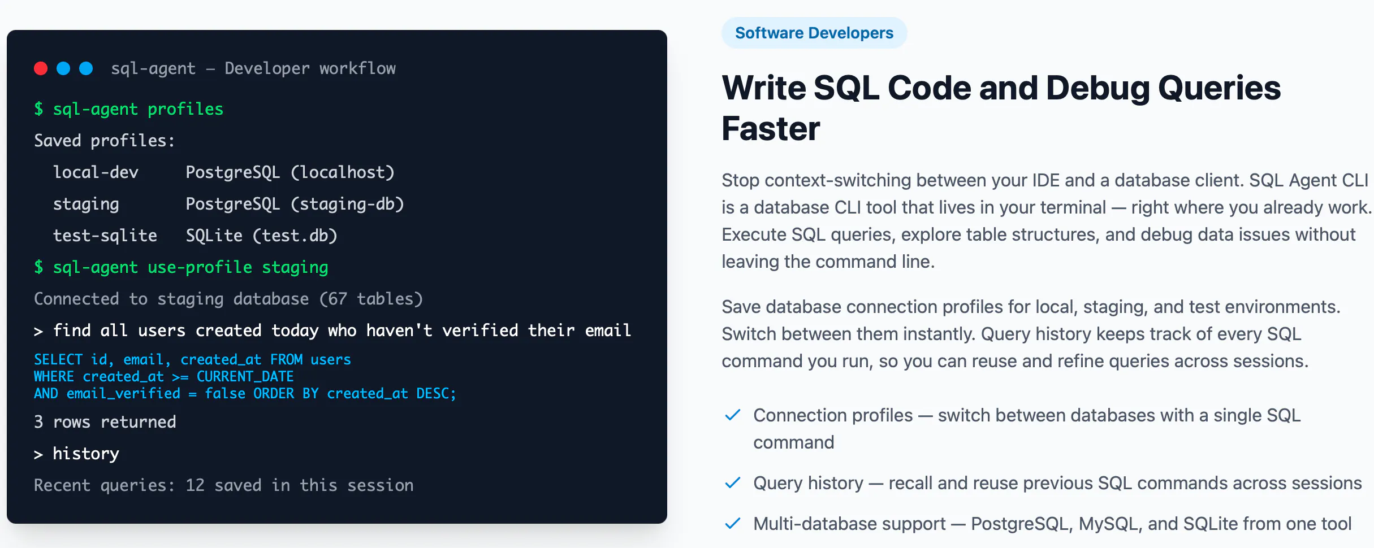The image size is (1374, 548).
Task: Click the '3 rows returned' line
Action: pos(105,422)
